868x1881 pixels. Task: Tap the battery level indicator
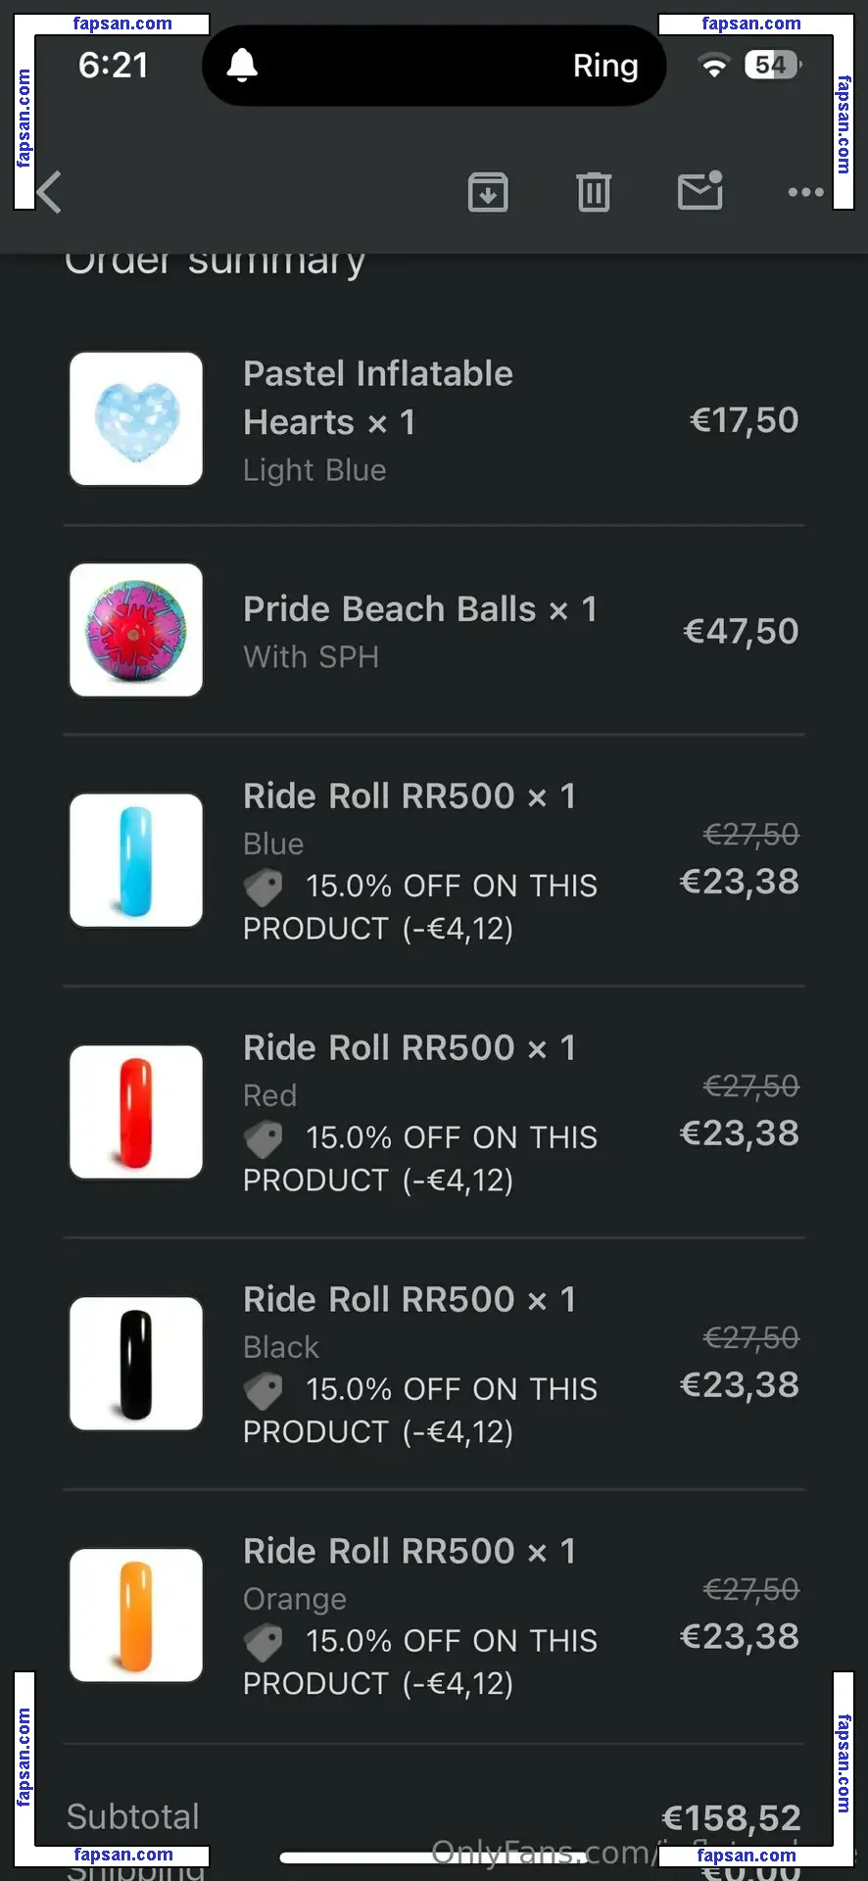[773, 66]
